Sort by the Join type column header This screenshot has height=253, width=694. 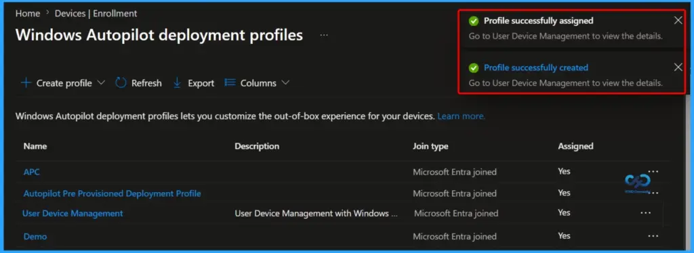click(x=430, y=146)
